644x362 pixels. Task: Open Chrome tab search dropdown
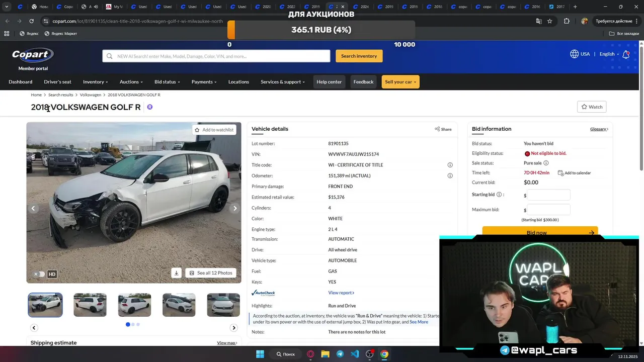(7, 7)
